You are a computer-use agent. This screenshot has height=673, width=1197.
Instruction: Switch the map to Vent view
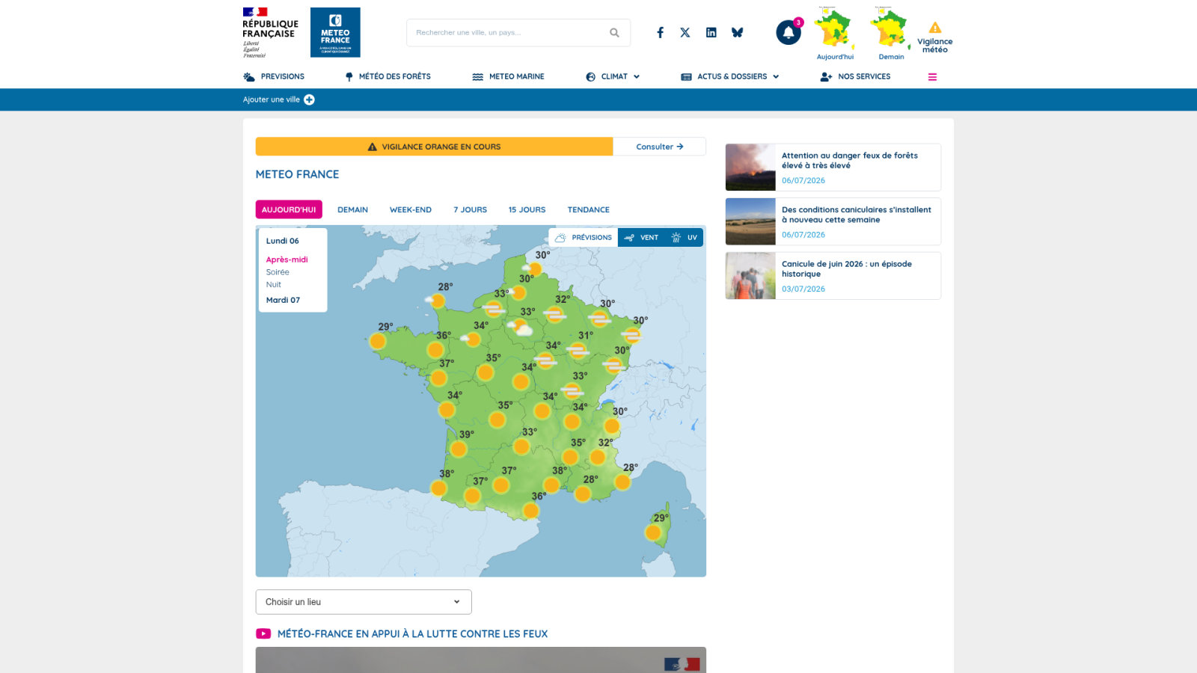pyautogui.click(x=641, y=238)
